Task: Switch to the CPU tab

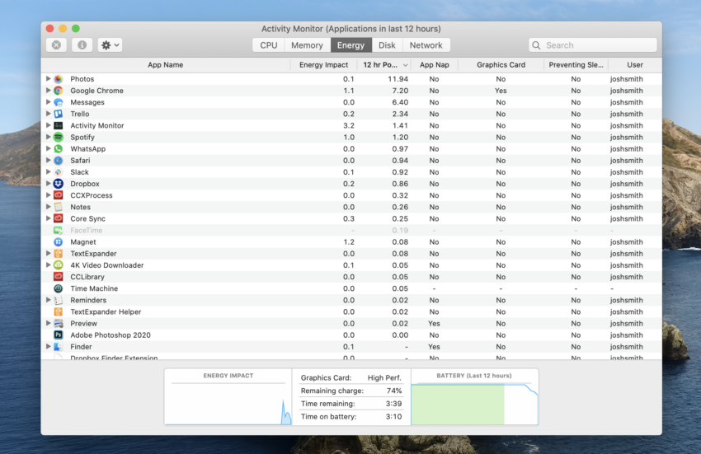Action: (269, 45)
